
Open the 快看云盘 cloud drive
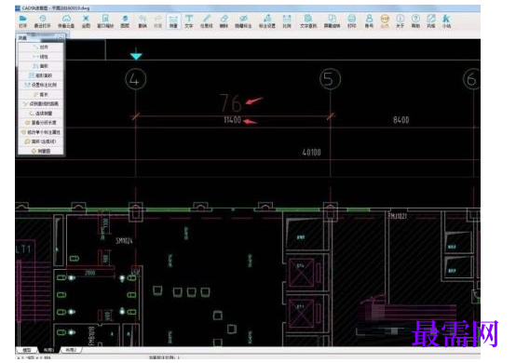point(66,21)
